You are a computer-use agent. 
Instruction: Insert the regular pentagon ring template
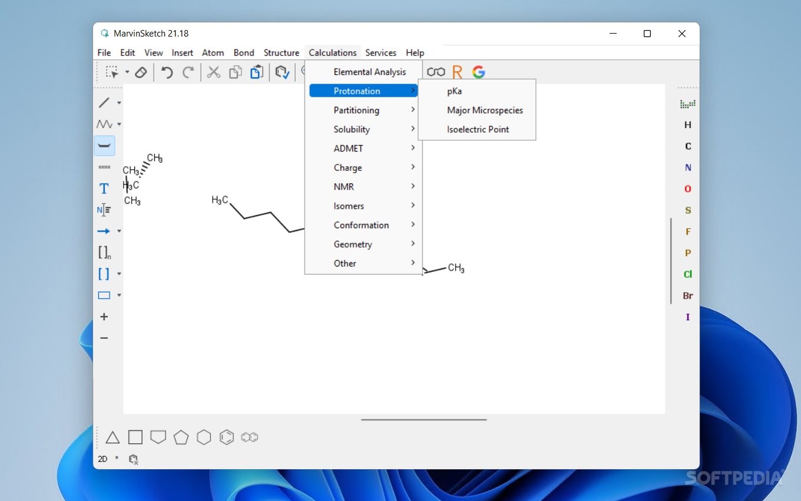[x=181, y=437]
